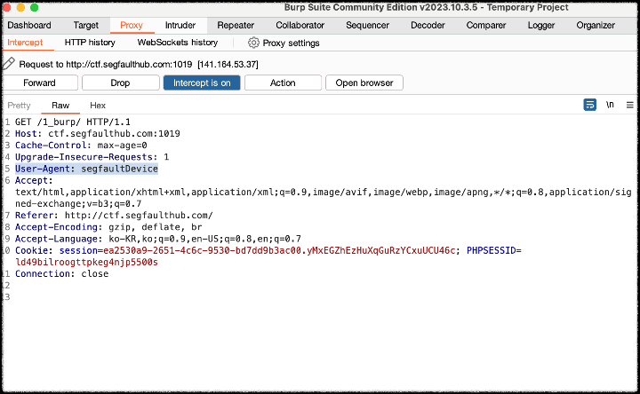Click the Accept-Language header line
The width and height of the screenshot is (640, 394).
coord(158,239)
